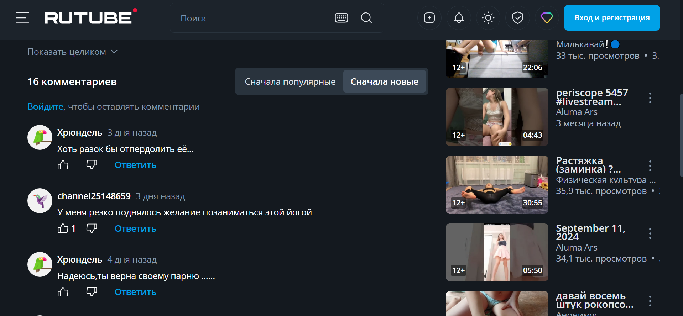683x316 pixels.
Task: Reply to the 'Хоть разок бы' comment
Action: pos(135,165)
